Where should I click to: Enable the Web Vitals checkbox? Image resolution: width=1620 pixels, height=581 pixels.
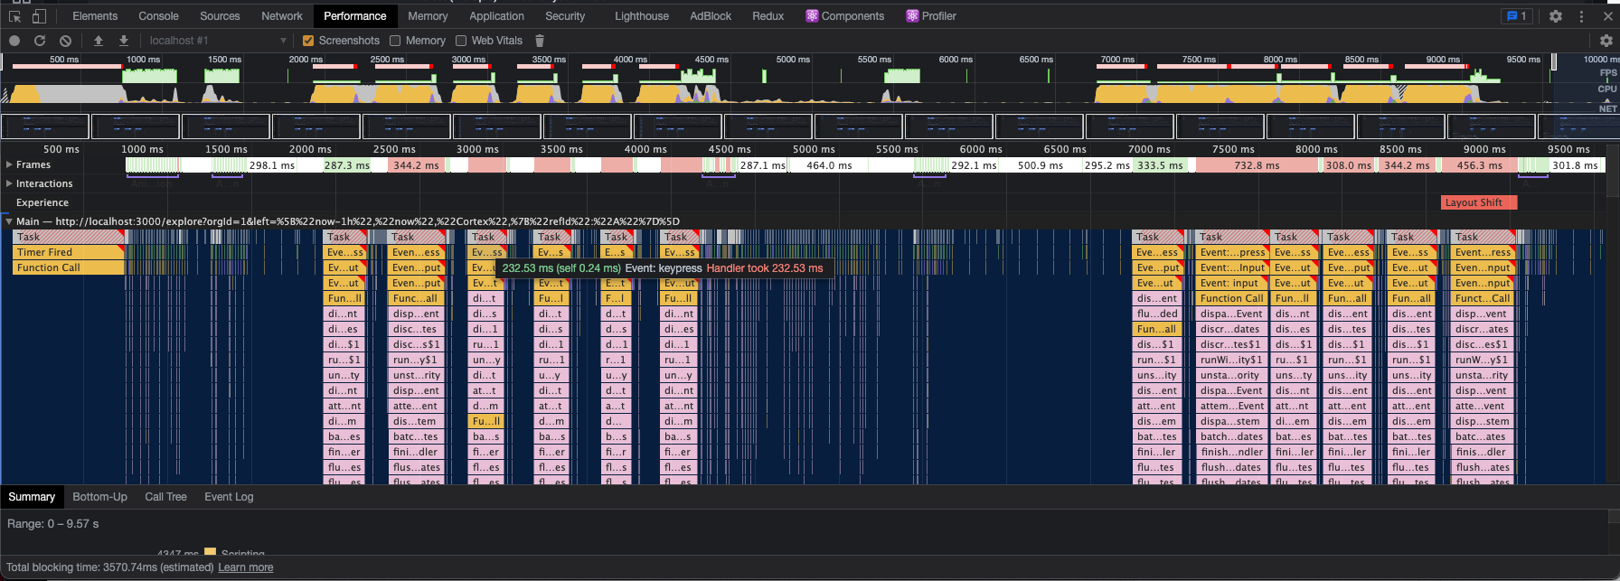point(461,41)
